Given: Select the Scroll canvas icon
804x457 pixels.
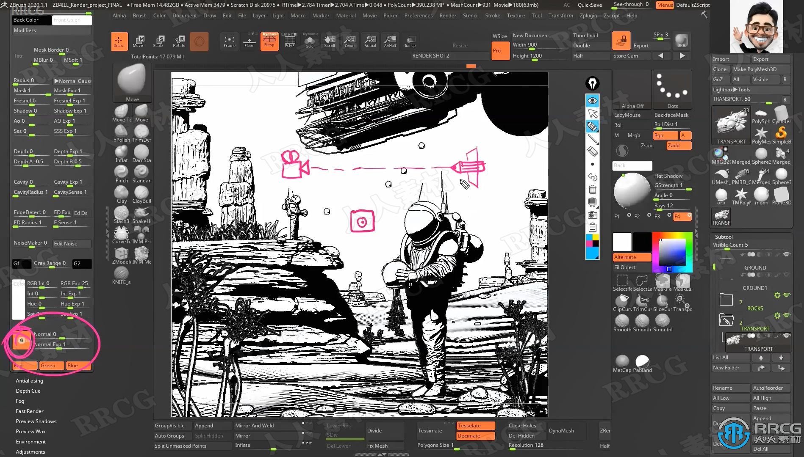Looking at the screenshot, I should coord(330,41).
